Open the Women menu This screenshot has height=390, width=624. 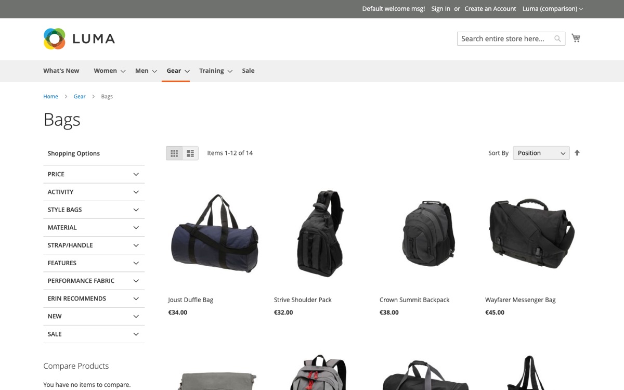[x=109, y=71]
